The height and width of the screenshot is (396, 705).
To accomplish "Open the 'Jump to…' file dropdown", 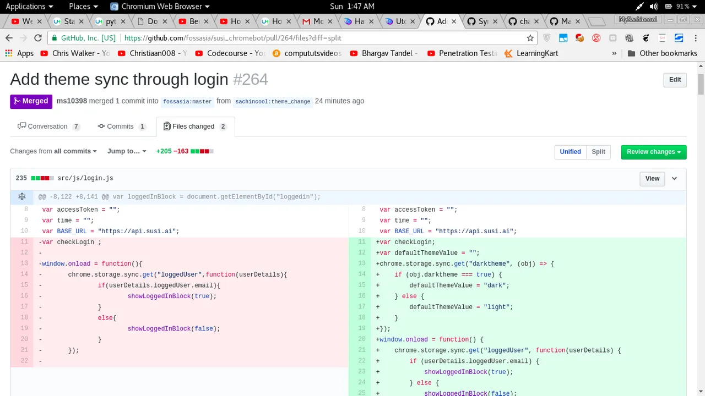I will 127,151.
